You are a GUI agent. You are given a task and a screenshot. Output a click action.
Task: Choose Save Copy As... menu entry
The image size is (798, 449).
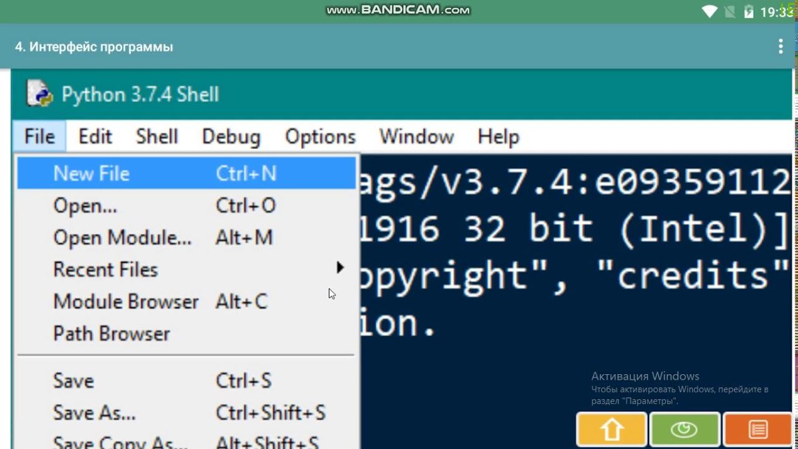pos(186,440)
